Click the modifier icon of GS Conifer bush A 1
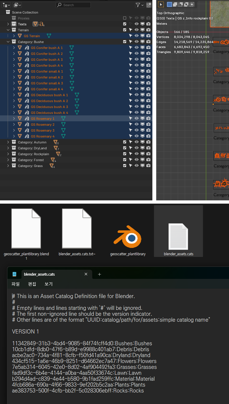 [x=27, y=48]
